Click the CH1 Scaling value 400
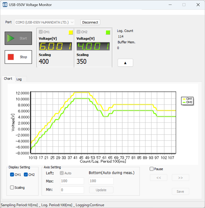This screenshot has height=208, width=205. point(44,62)
